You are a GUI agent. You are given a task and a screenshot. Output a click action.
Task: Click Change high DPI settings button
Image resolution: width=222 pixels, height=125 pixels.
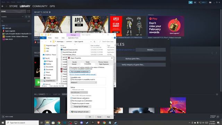tap(81, 107)
